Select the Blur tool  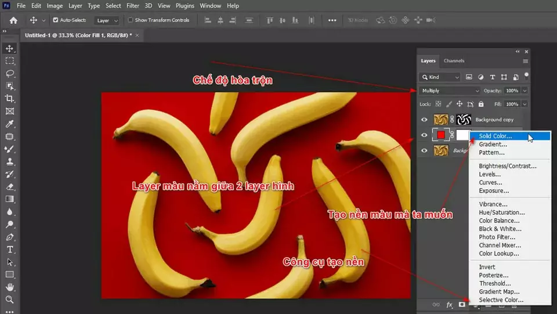(10, 212)
